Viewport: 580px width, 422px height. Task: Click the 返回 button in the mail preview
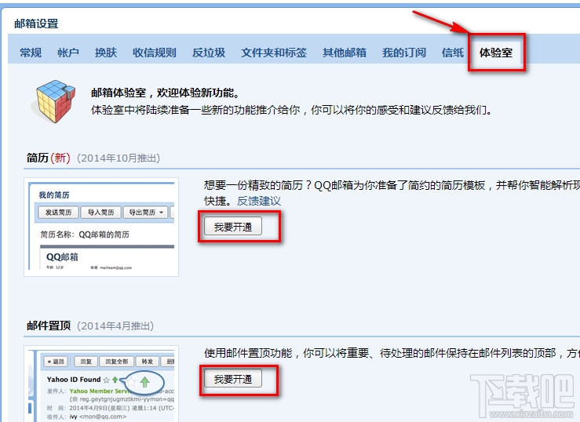click(x=56, y=362)
